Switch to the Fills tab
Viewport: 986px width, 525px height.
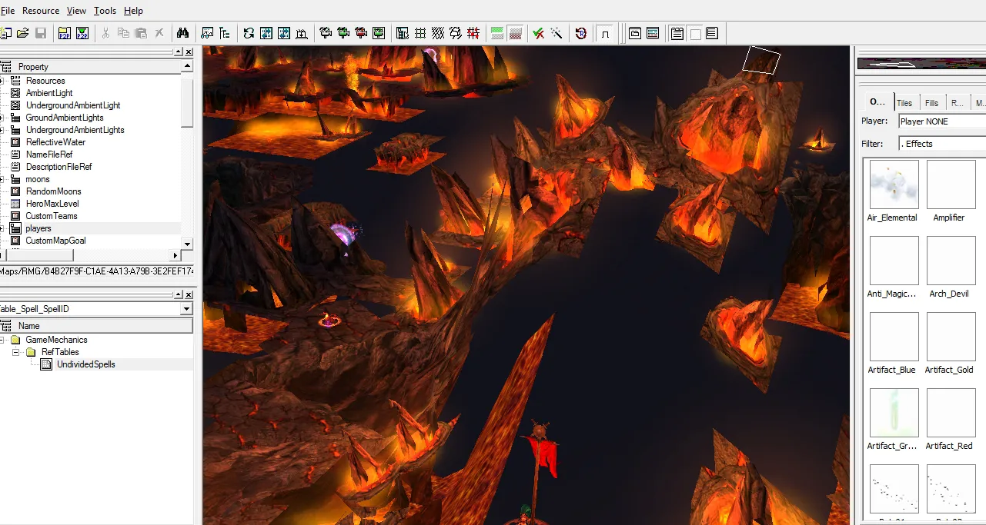tap(931, 103)
